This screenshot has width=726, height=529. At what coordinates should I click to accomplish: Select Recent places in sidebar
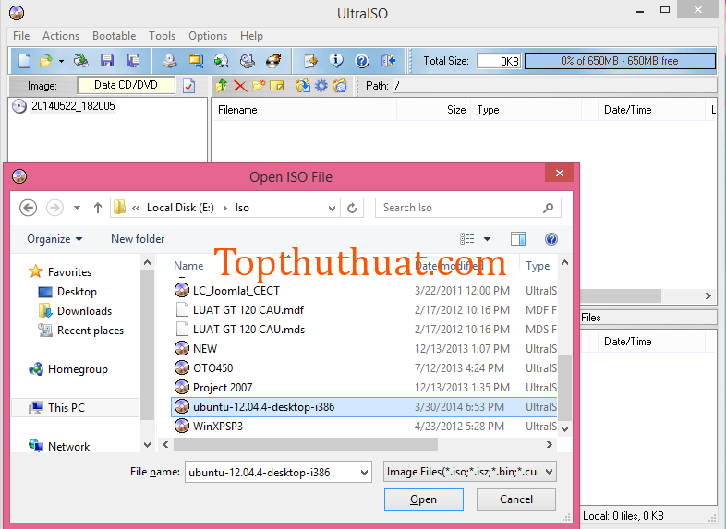click(91, 331)
